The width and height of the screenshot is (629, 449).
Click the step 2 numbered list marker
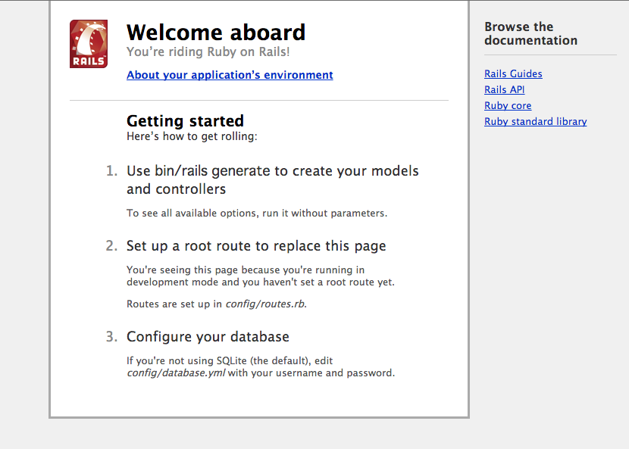(112, 246)
